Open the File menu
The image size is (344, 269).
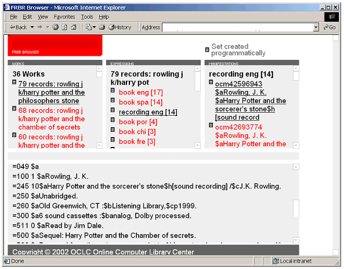[13, 17]
